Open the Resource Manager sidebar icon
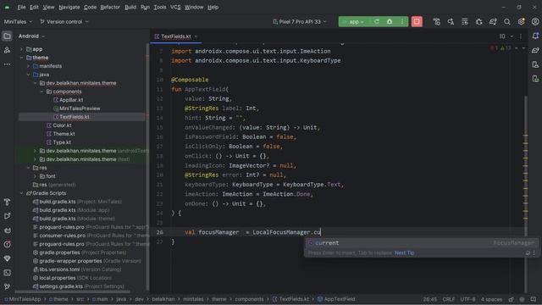This screenshot has width=542, height=305. (7, 51)
